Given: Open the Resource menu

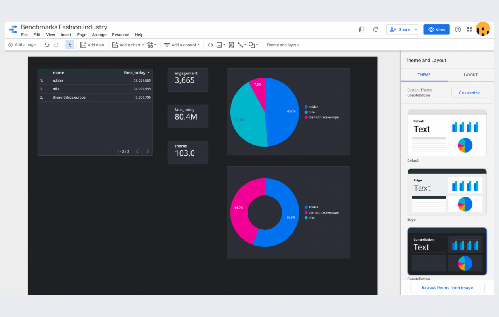Looking at the screenshot, I should coord(120,35).
